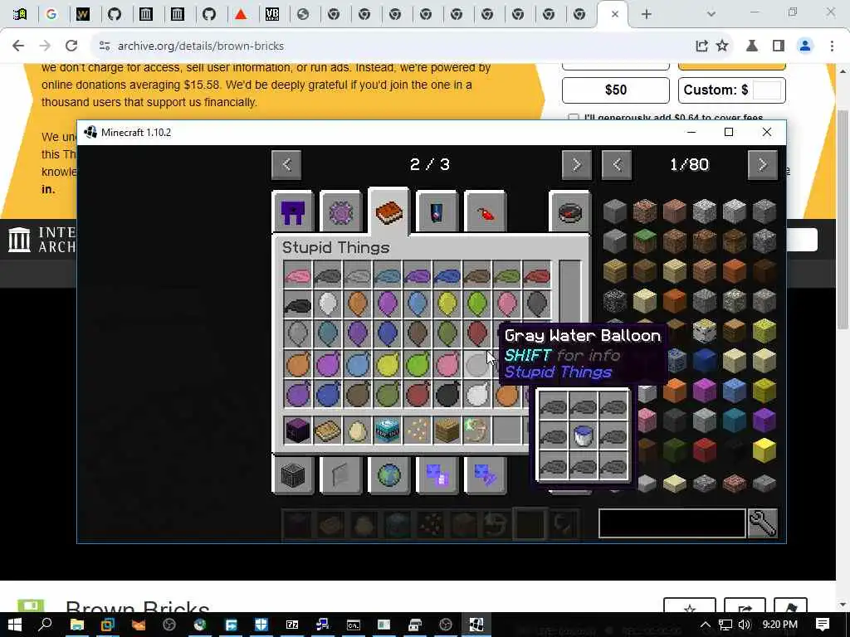This screenshot has height=637, width=850.
Task: Click the lapis blue block in JEI list
Action: coord(704,360)
